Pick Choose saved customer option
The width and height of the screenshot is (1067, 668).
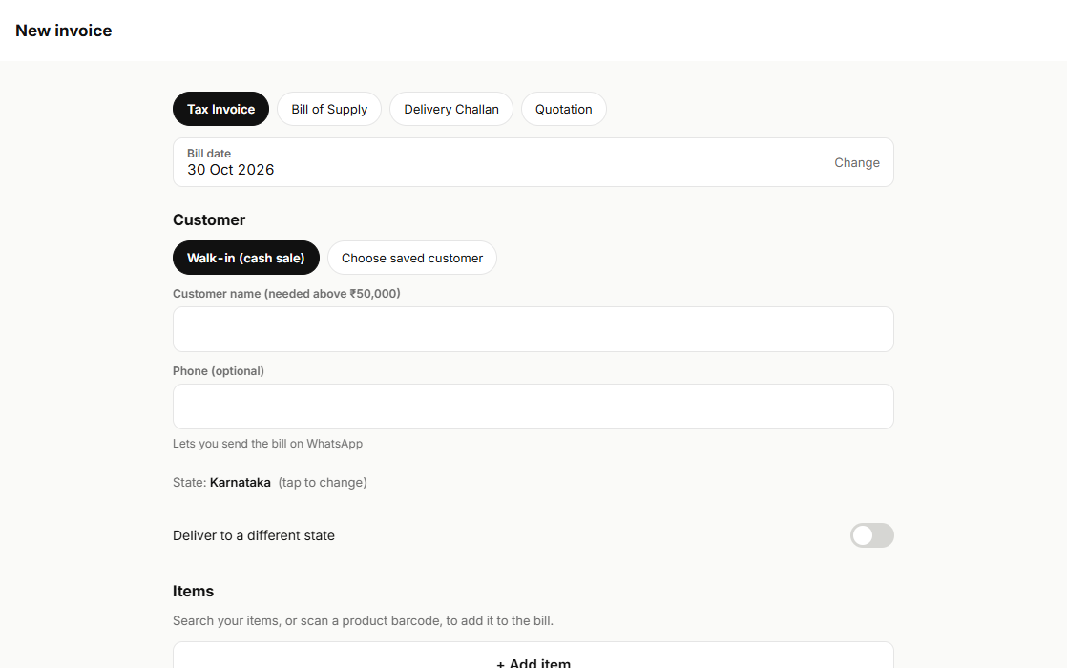tap(411, 258)
